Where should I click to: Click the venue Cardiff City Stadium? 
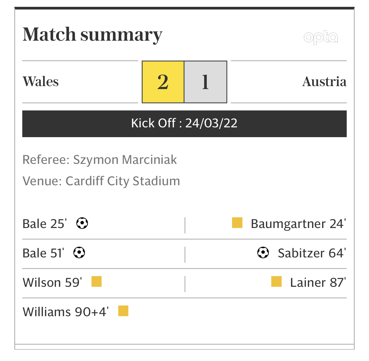(123, 181)
